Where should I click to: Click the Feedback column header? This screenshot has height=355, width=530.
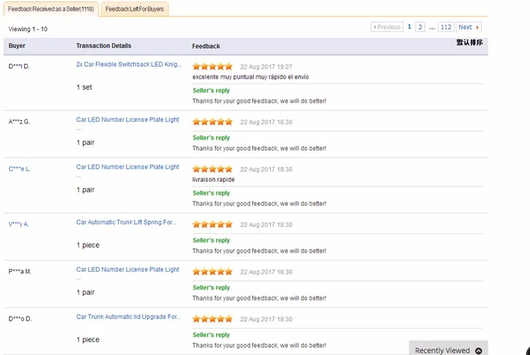point(206,46)
